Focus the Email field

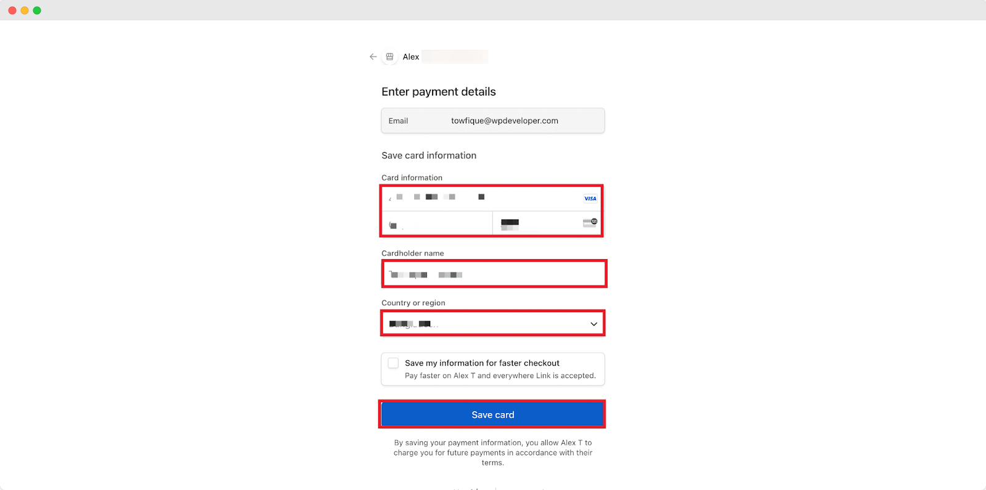504,121
